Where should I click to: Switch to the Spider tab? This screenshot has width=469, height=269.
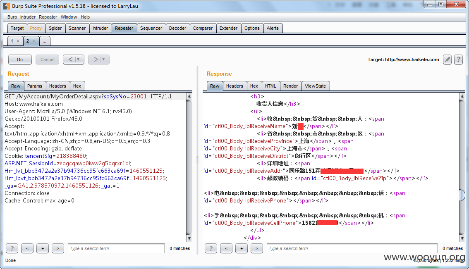[x=55, y=28]
